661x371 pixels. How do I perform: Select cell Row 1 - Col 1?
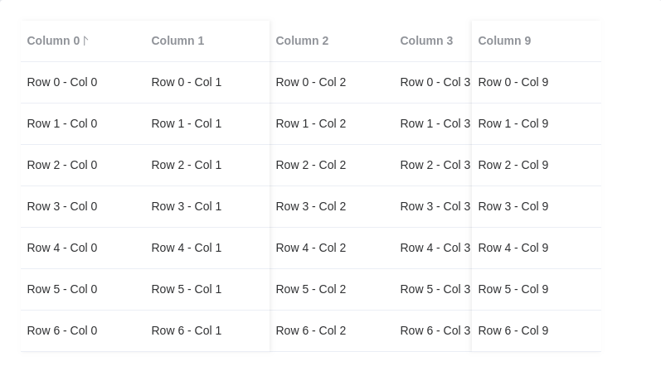187,123
